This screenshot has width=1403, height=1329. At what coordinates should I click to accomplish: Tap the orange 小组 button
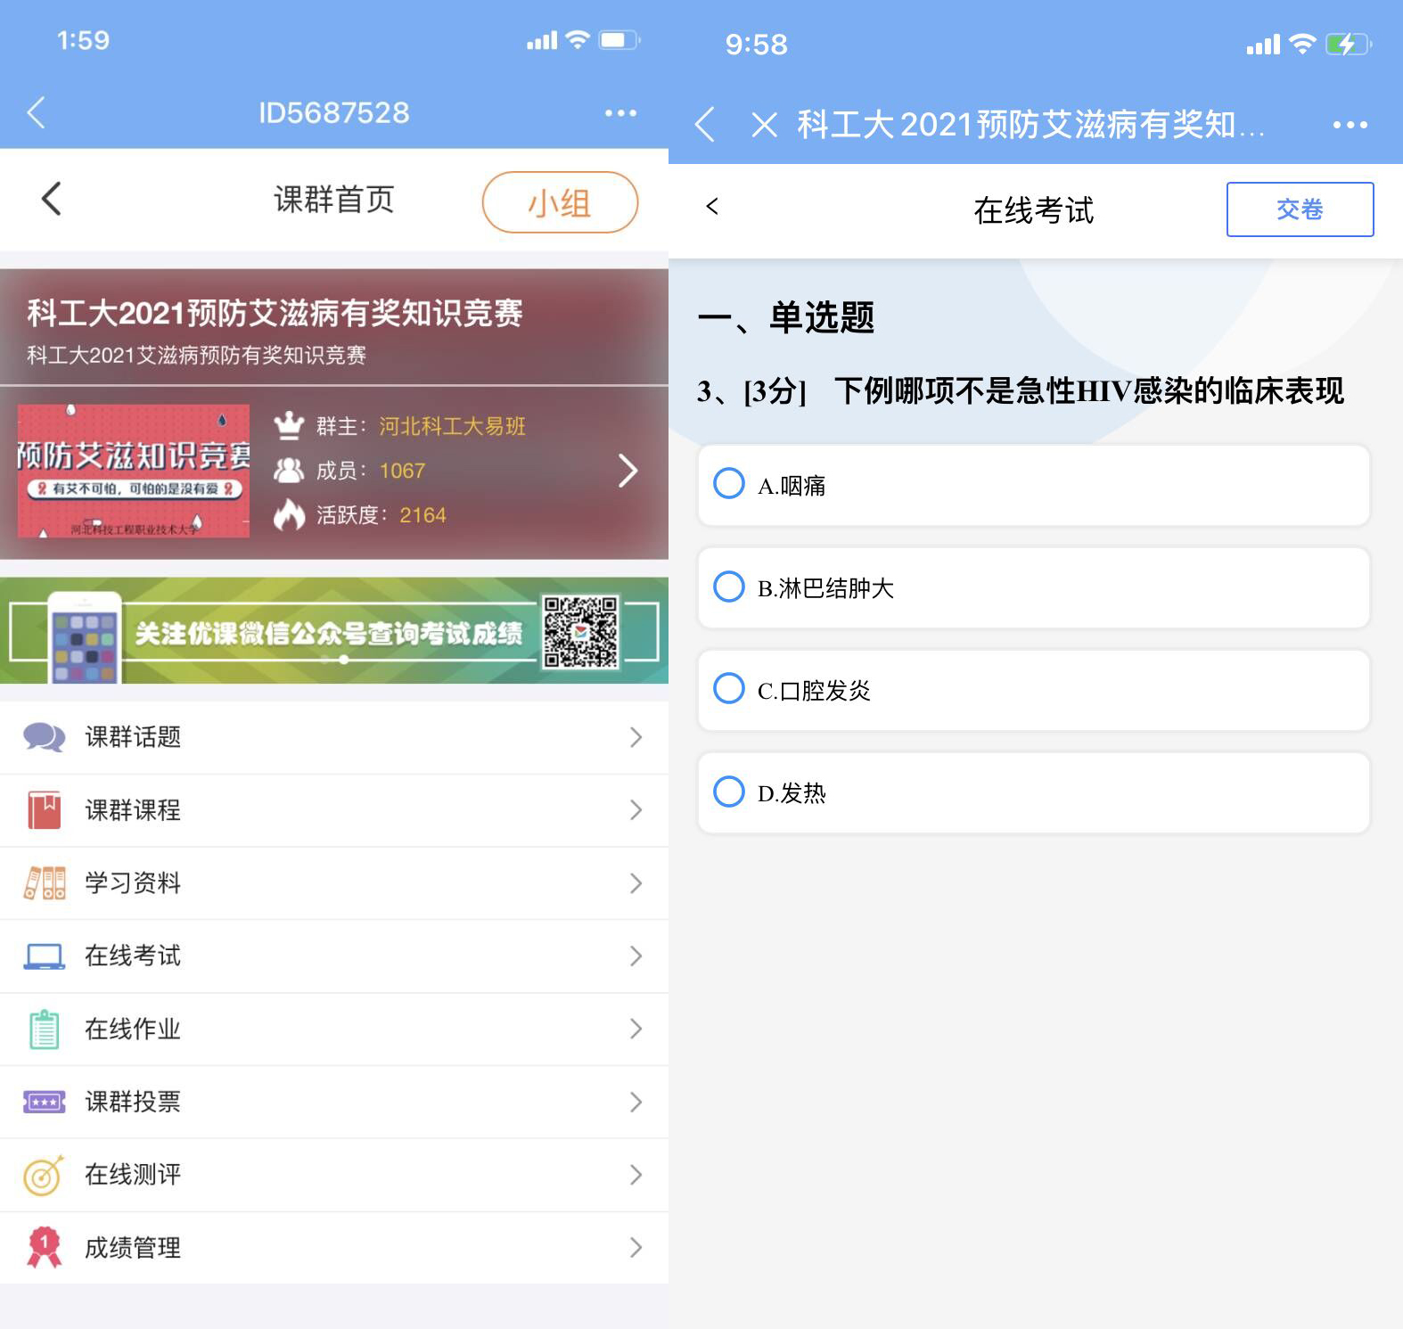tap(560, 202)
